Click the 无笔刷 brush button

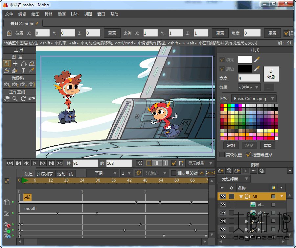(271, 74)
